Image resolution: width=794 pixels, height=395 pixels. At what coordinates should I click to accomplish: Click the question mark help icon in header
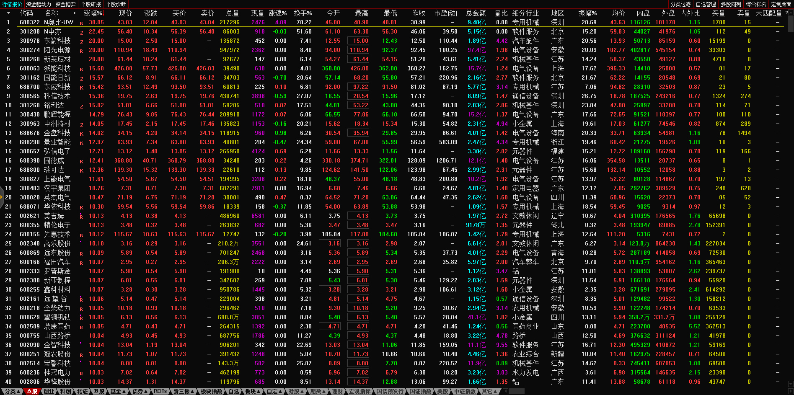(x=786, y=13)
